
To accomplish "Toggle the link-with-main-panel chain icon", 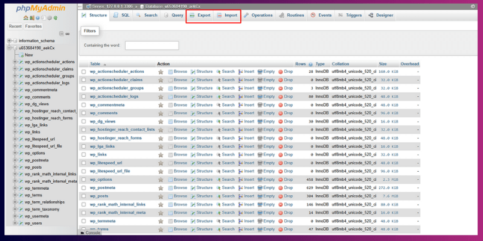I will 68,34.
